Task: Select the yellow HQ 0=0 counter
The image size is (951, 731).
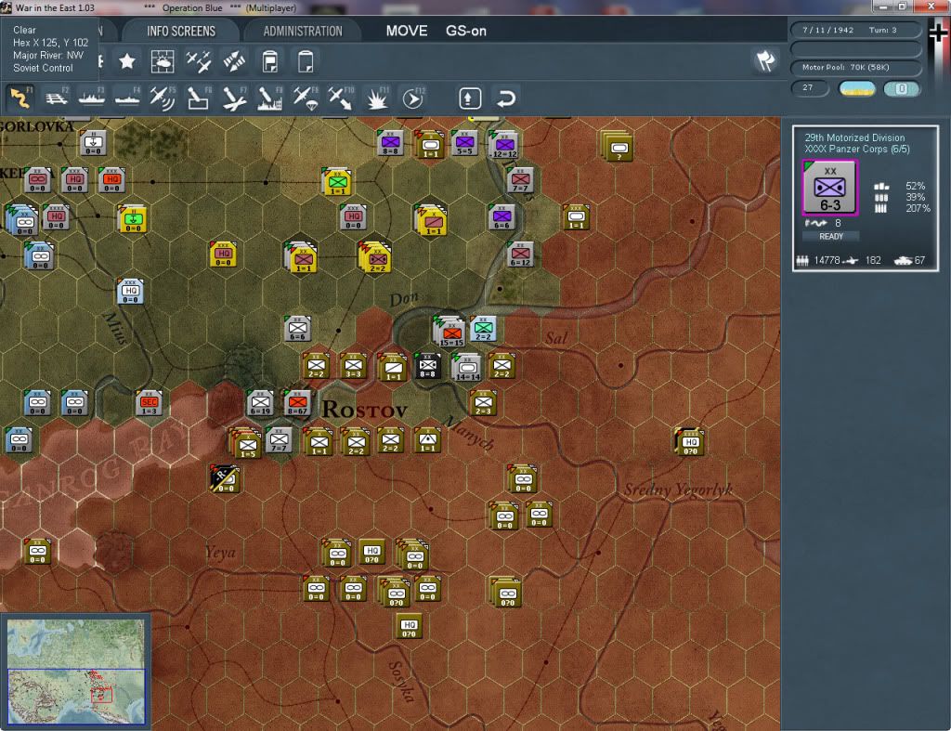Action: pos(223,255)
